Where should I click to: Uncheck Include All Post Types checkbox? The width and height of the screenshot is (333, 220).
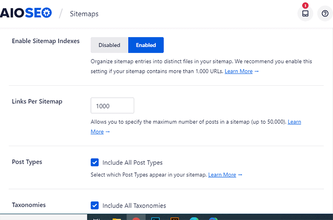coord(95,162)
